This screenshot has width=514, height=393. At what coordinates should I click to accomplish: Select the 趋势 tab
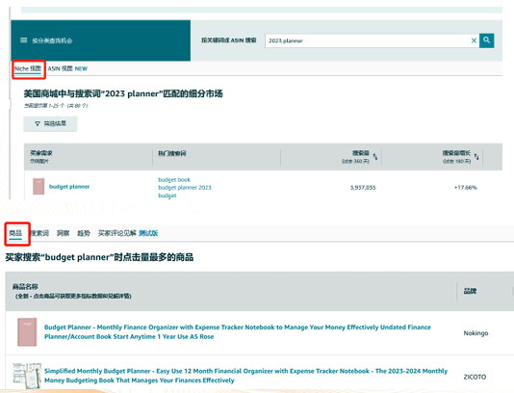(84, 233)
